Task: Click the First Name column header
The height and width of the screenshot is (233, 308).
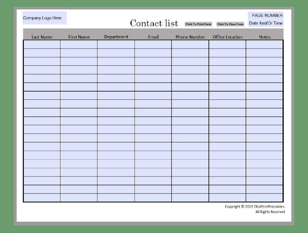Action: coord(79,37)
